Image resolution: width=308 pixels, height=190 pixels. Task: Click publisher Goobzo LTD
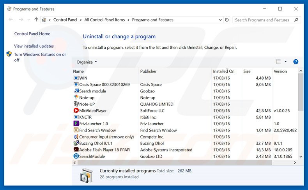coord(151,156)
